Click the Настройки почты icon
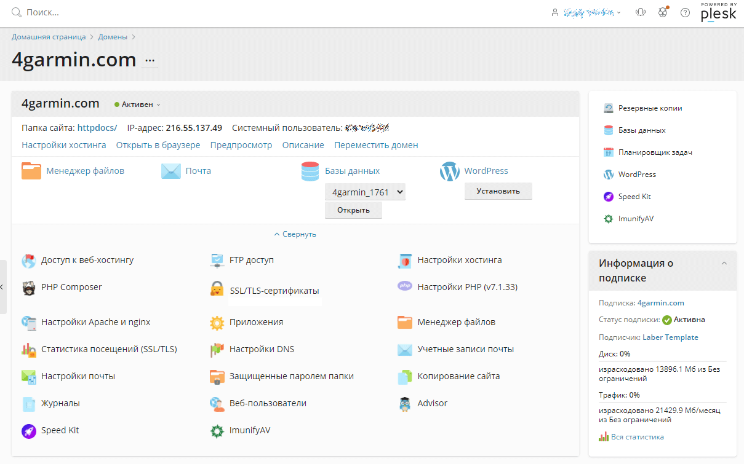The width and height of the screenshot is (744, 464). [29, 377]
